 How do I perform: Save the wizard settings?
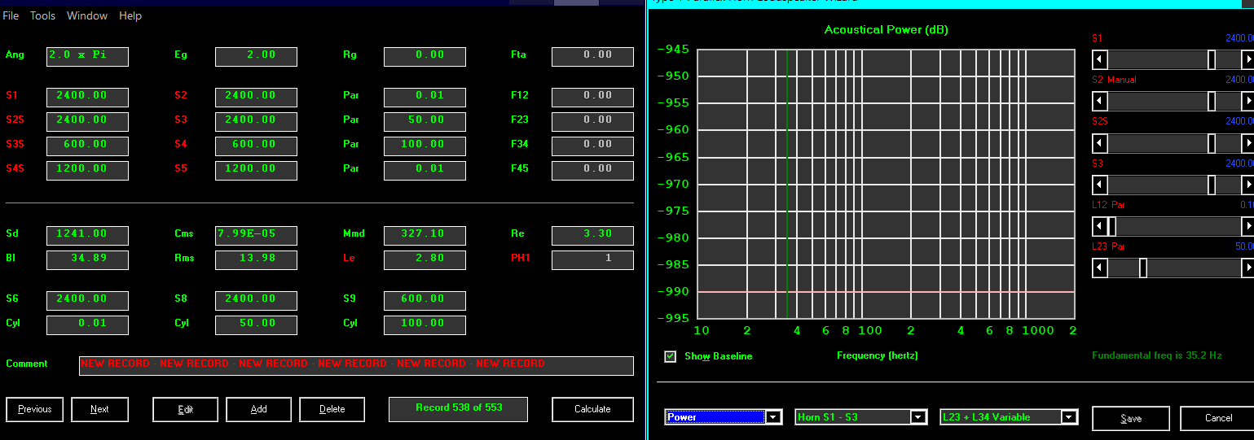pos(1131,418)
